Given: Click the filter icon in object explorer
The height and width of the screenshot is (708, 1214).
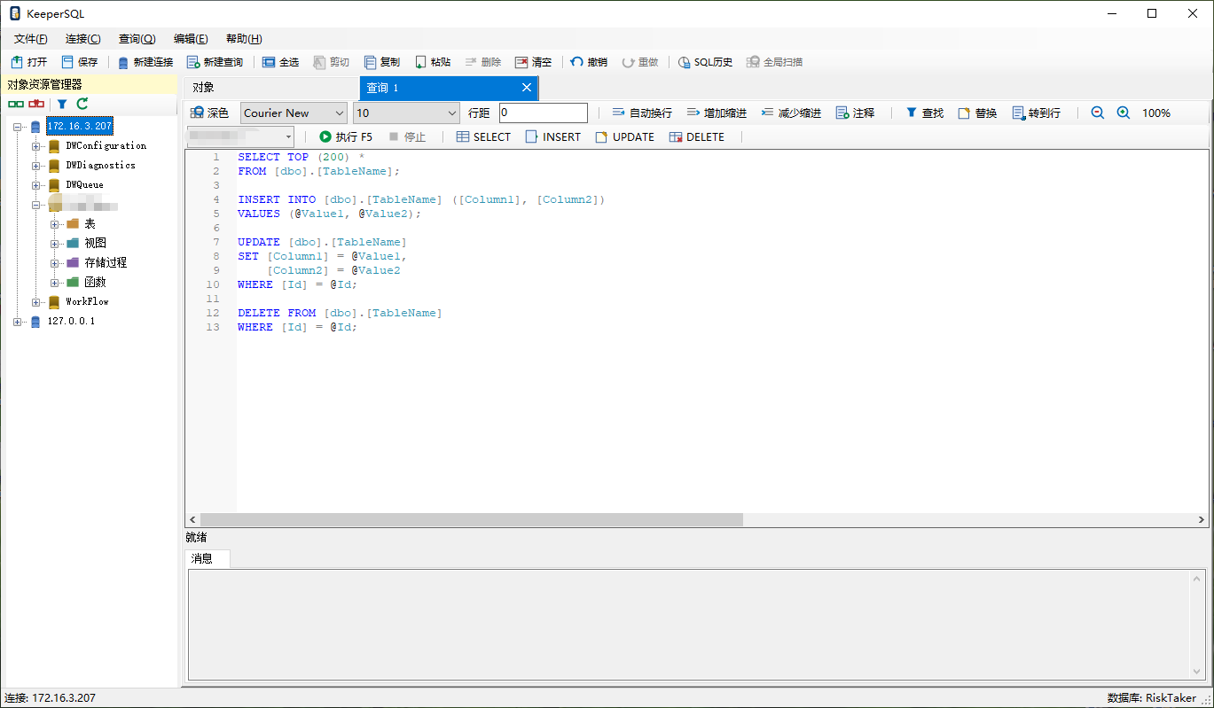Looking at the screenshot, I should (62, 104).
